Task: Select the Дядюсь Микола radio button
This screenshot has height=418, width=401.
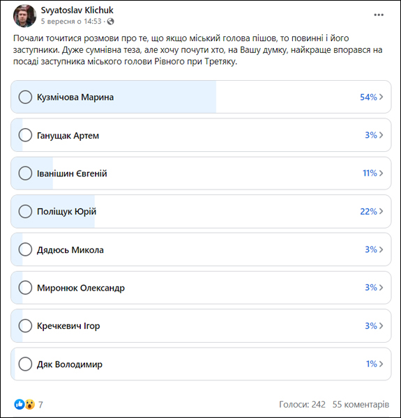Action: [x=25, y=249]
